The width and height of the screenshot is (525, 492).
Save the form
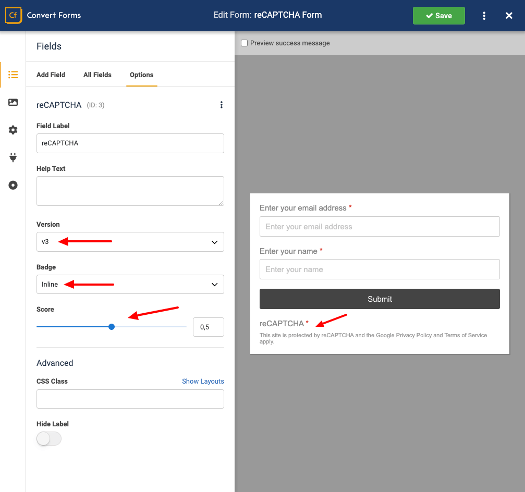click(438, 16)
